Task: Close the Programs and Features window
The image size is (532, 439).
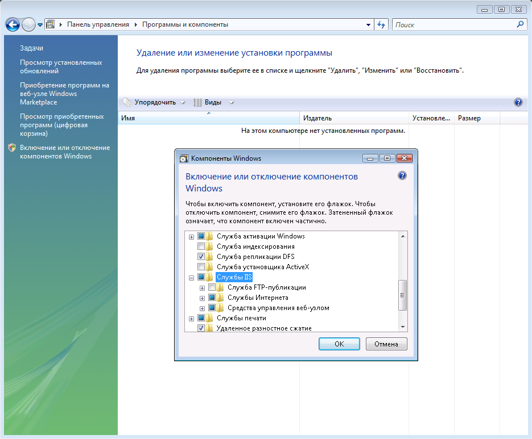Action: coord(518,10)
